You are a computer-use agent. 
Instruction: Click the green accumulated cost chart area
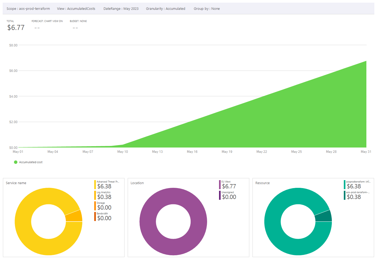pyautogui.click(x=292, y=119)
